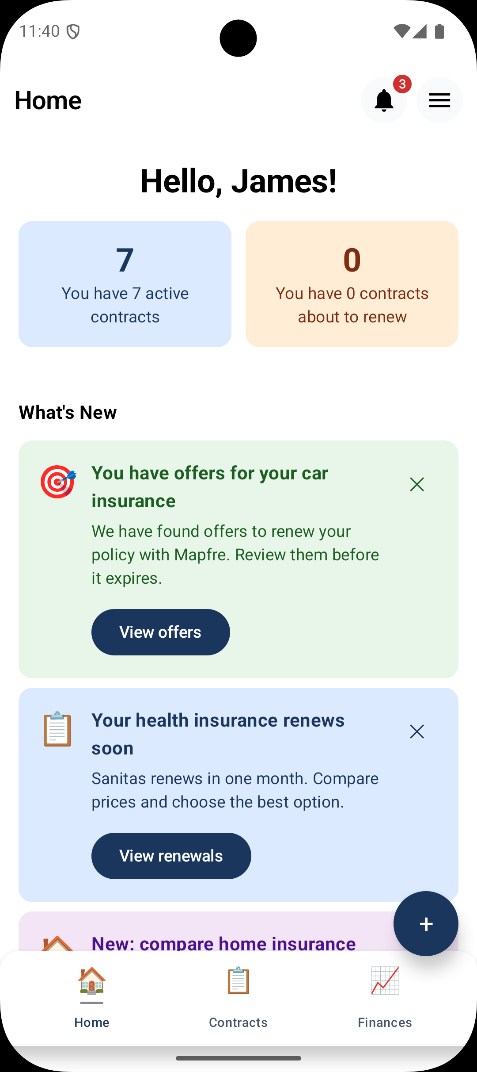Tap the dart target icon

click(58, 482)
